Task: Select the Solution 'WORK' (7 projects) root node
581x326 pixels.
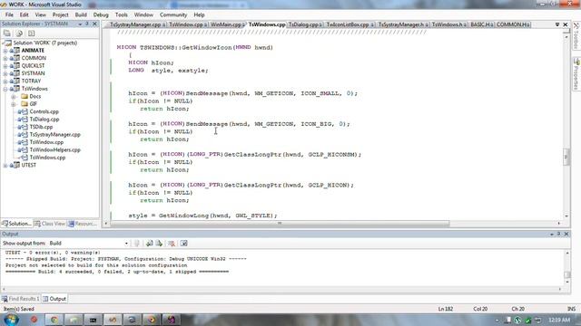Action: (45, 43)
